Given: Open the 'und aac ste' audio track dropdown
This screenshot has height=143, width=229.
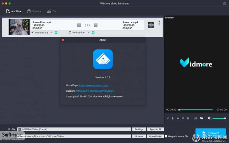Looking at the screenshot, I should (42, 32).
